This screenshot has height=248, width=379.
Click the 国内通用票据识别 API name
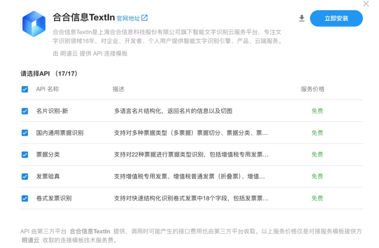coord(60,133)
